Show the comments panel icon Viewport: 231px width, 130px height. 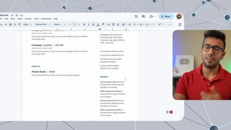click(x=143, y=17)
